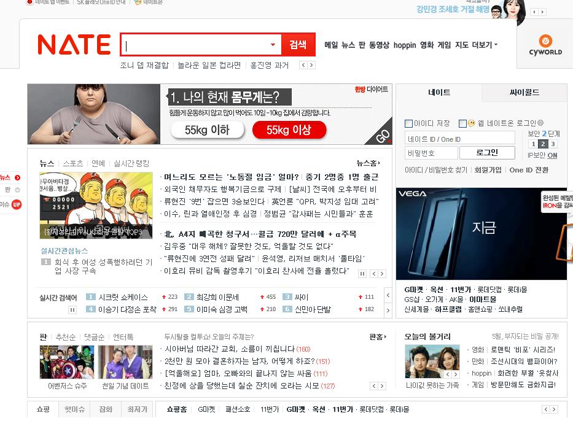This screenshot has width=573, height=429.
Task: Open the baseball cartoon news thumbnail
Action: tap(96, 206)
